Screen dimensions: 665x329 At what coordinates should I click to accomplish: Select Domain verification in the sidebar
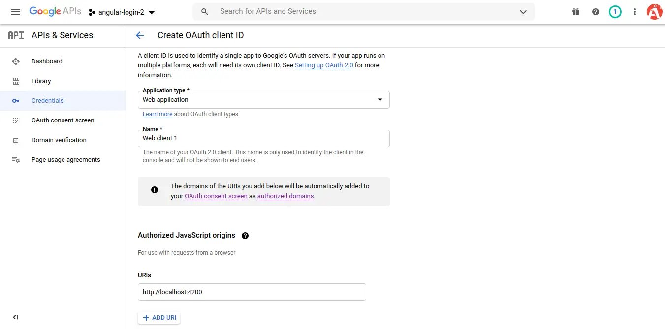click(59, 140)
